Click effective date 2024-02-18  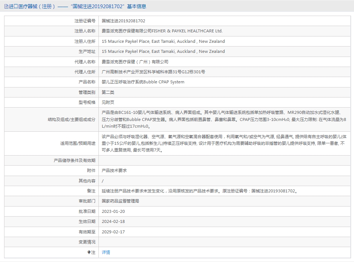pyautogui.click(x=113, y=221)
